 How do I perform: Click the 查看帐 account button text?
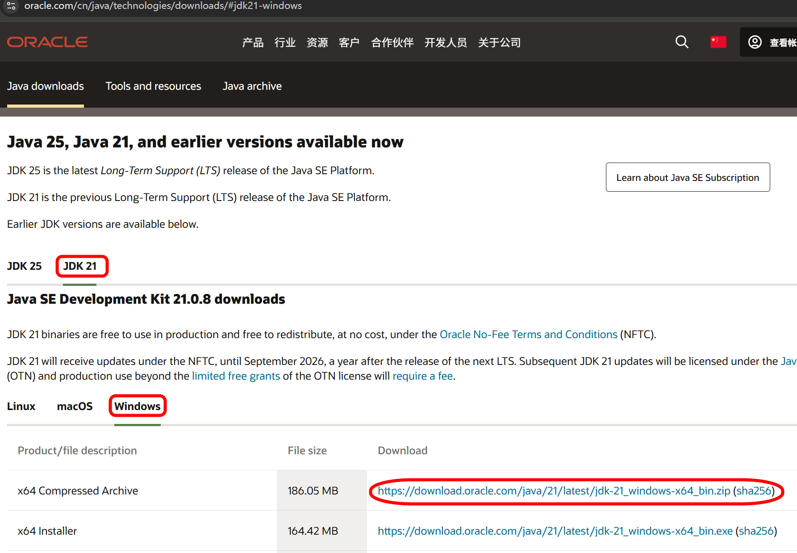[x=783, y=42]
